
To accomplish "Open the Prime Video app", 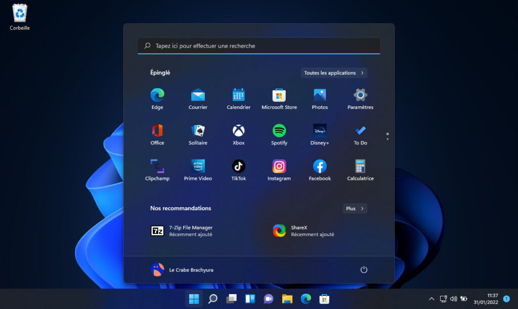I will click(198, 170).
